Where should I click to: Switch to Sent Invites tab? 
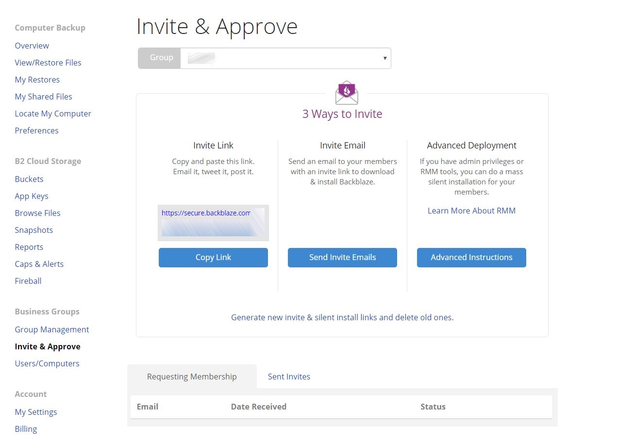(x=289, y=377)
